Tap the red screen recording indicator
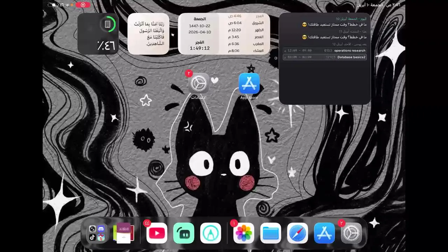This screenshot has width=448, height=252. [83, 5]
